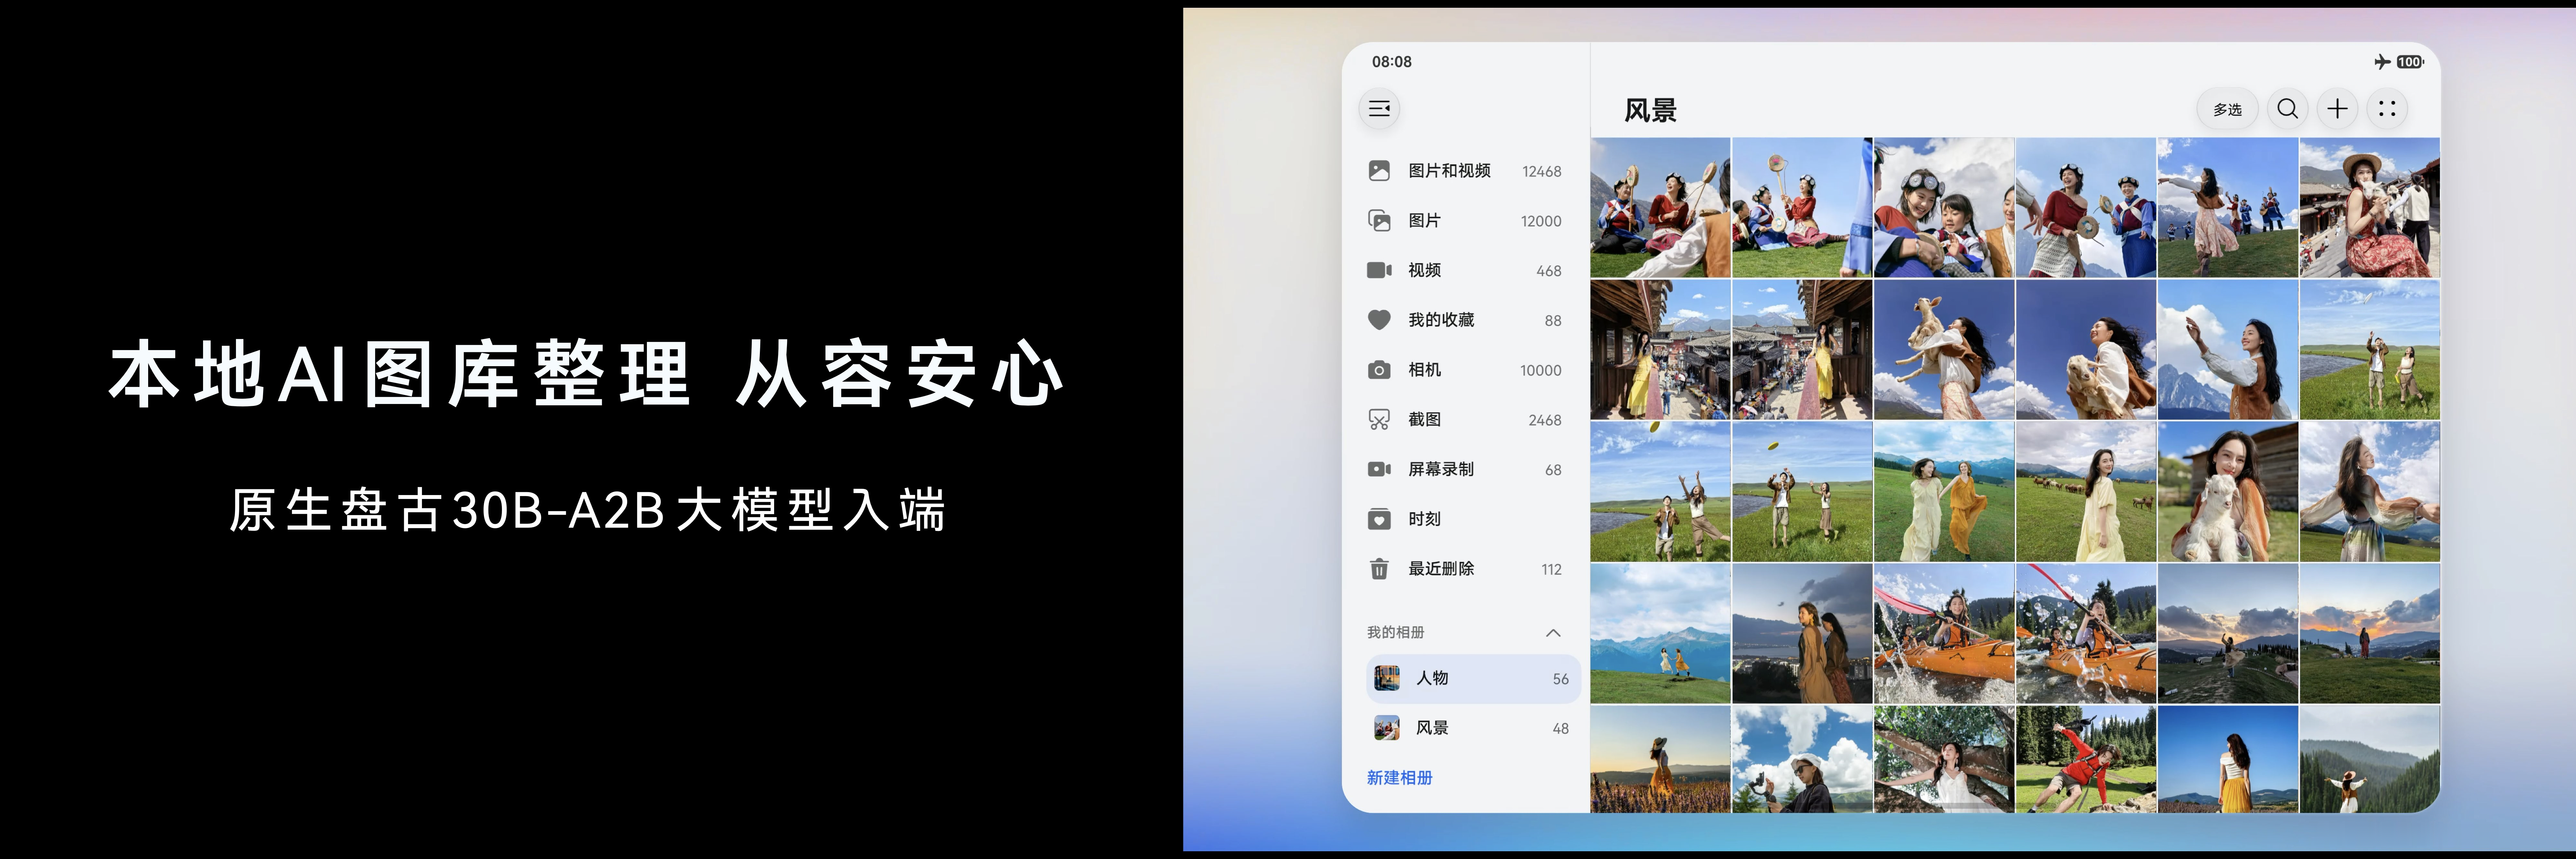Click the 相机 camera icon
This screenshot has width=2576, height=859.
click(x=1379, y=370)
